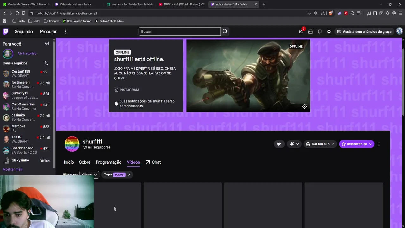
Task: Click the Brave Shields lion icon
Action: click(331, 13)
